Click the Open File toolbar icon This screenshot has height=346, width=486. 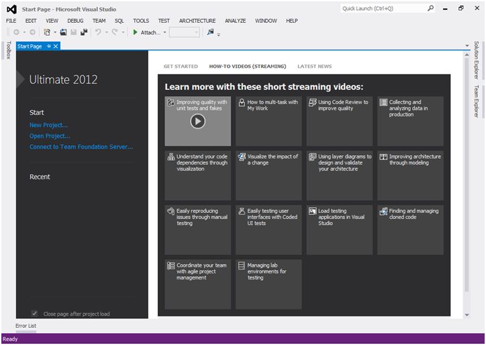click(x=63, y=32)
